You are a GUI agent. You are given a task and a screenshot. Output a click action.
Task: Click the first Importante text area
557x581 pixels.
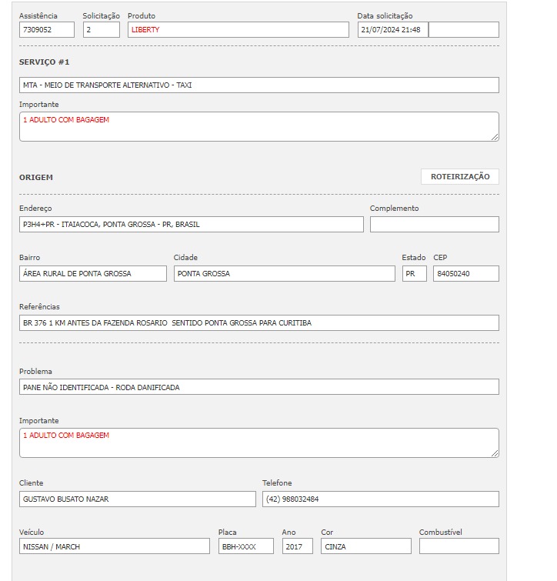[258, 127]
